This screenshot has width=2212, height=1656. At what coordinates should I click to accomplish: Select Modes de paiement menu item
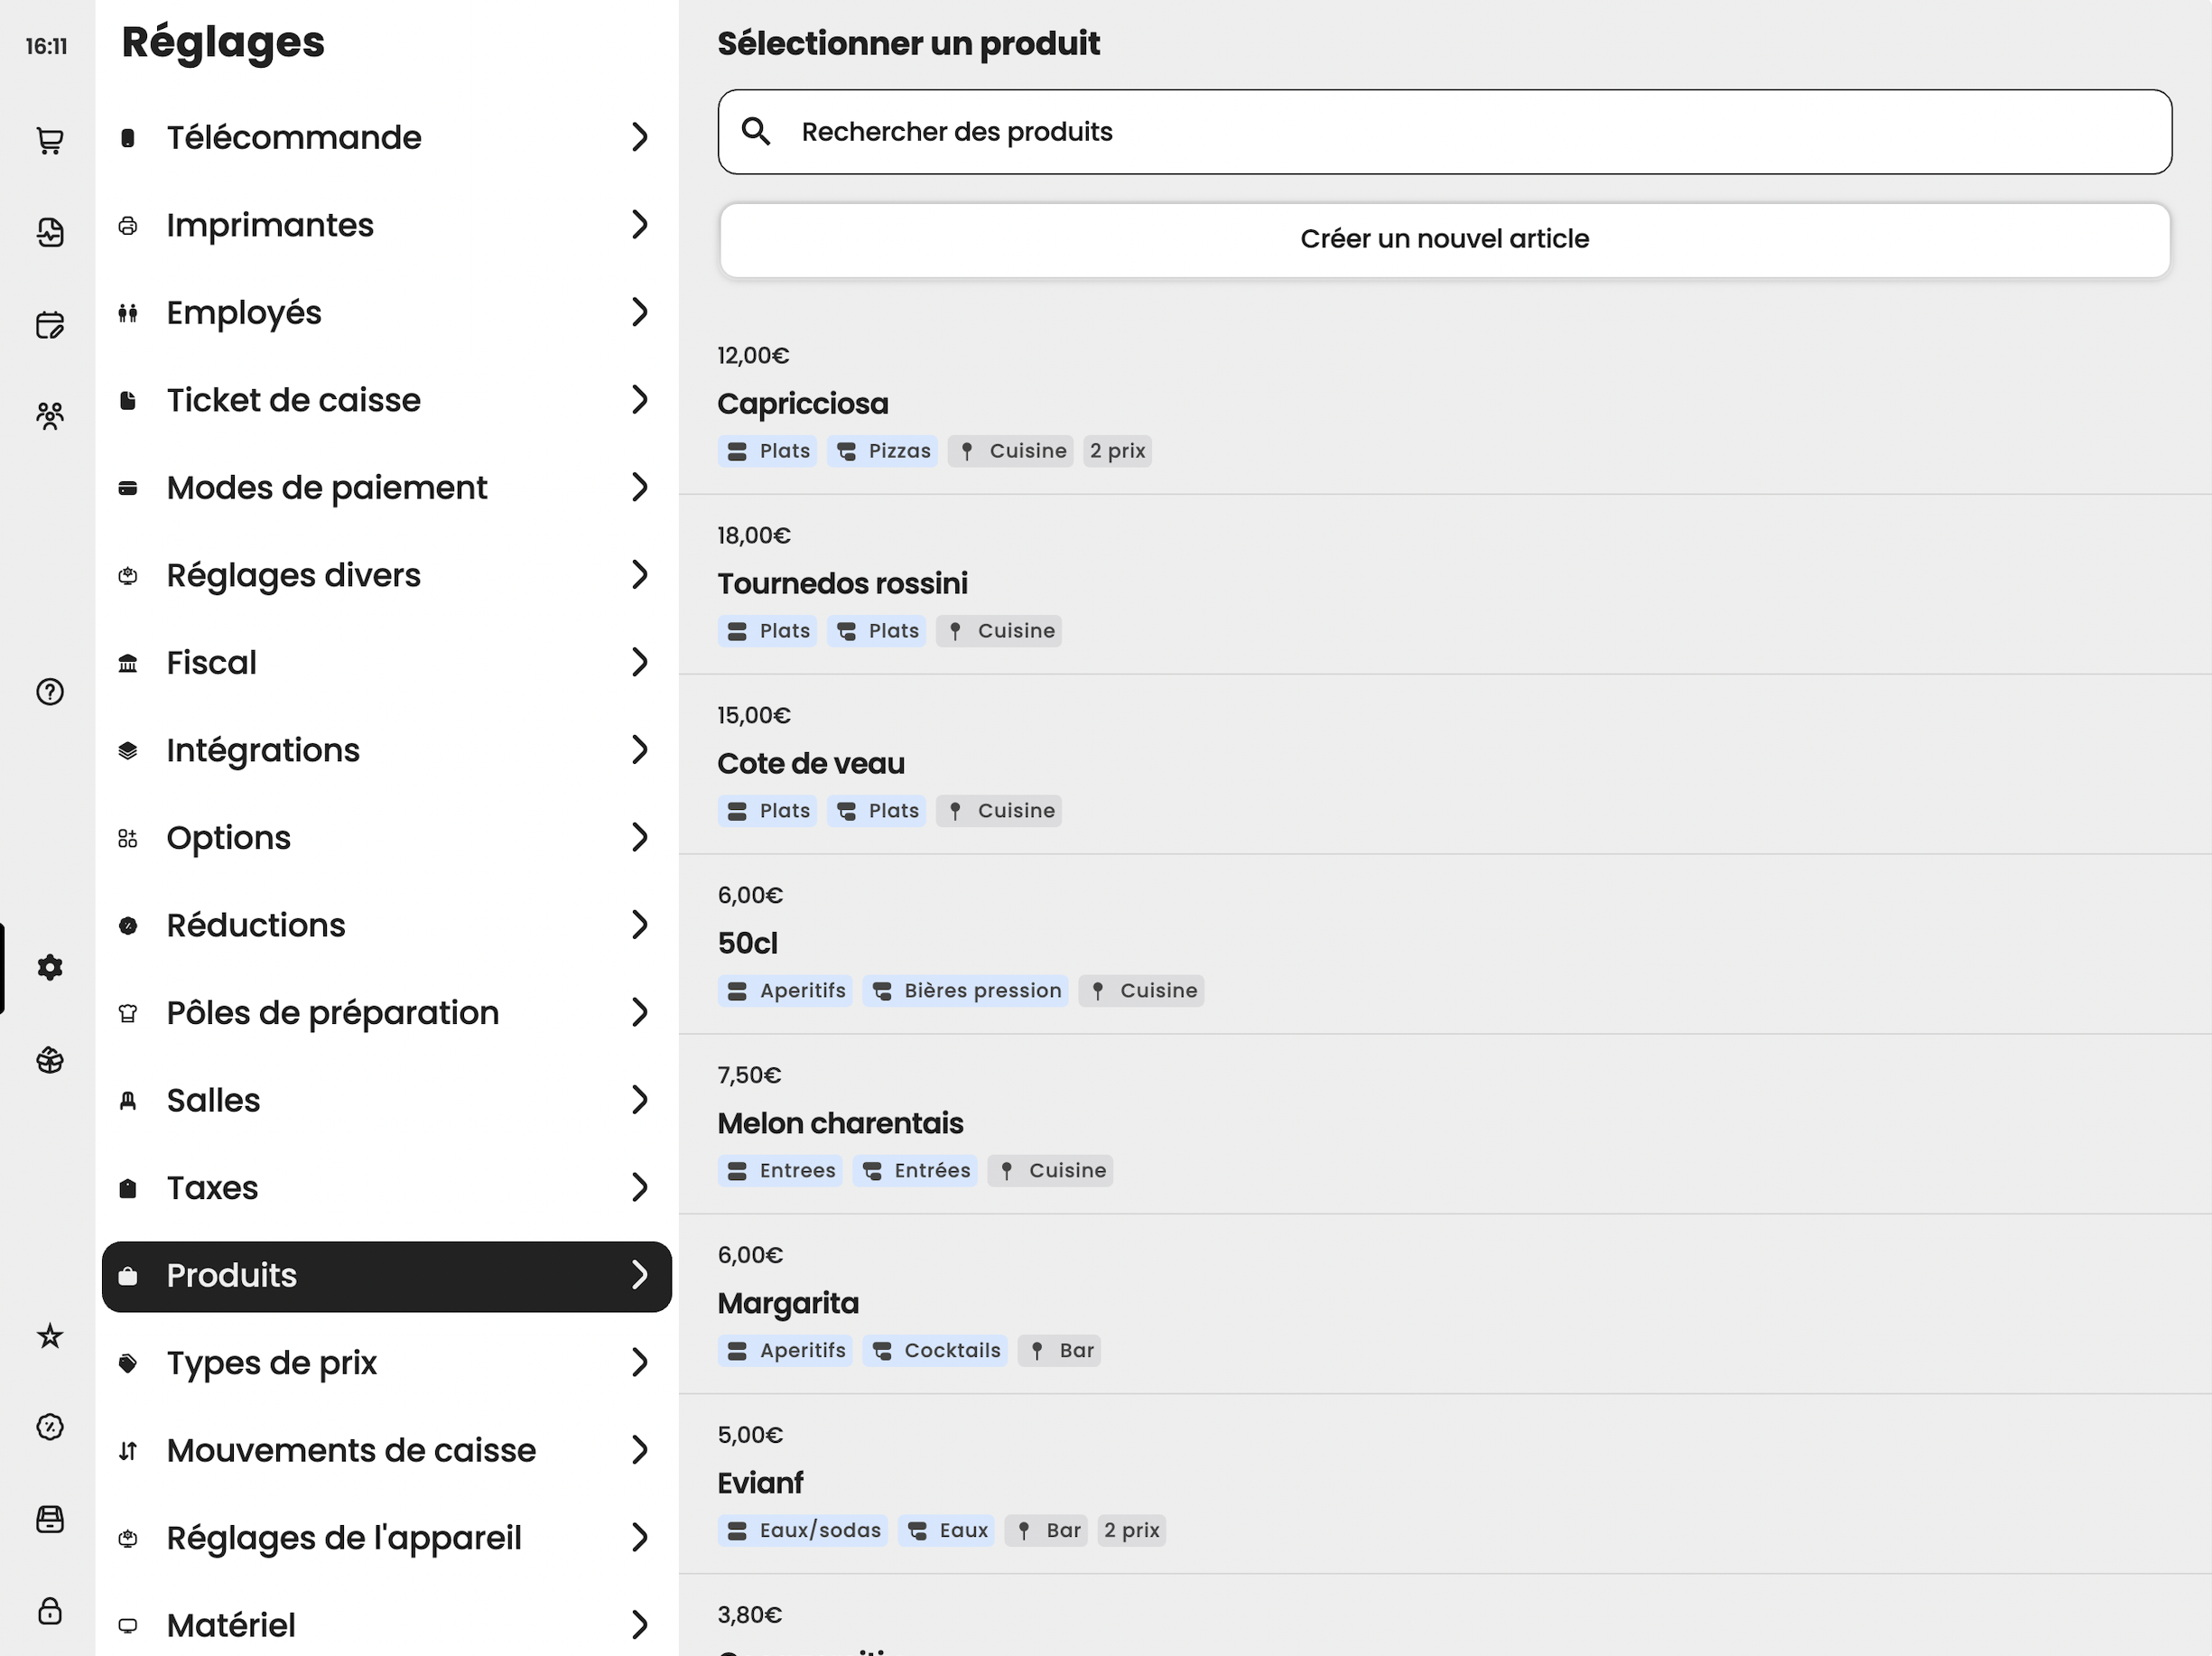click(x=387, y=487)
